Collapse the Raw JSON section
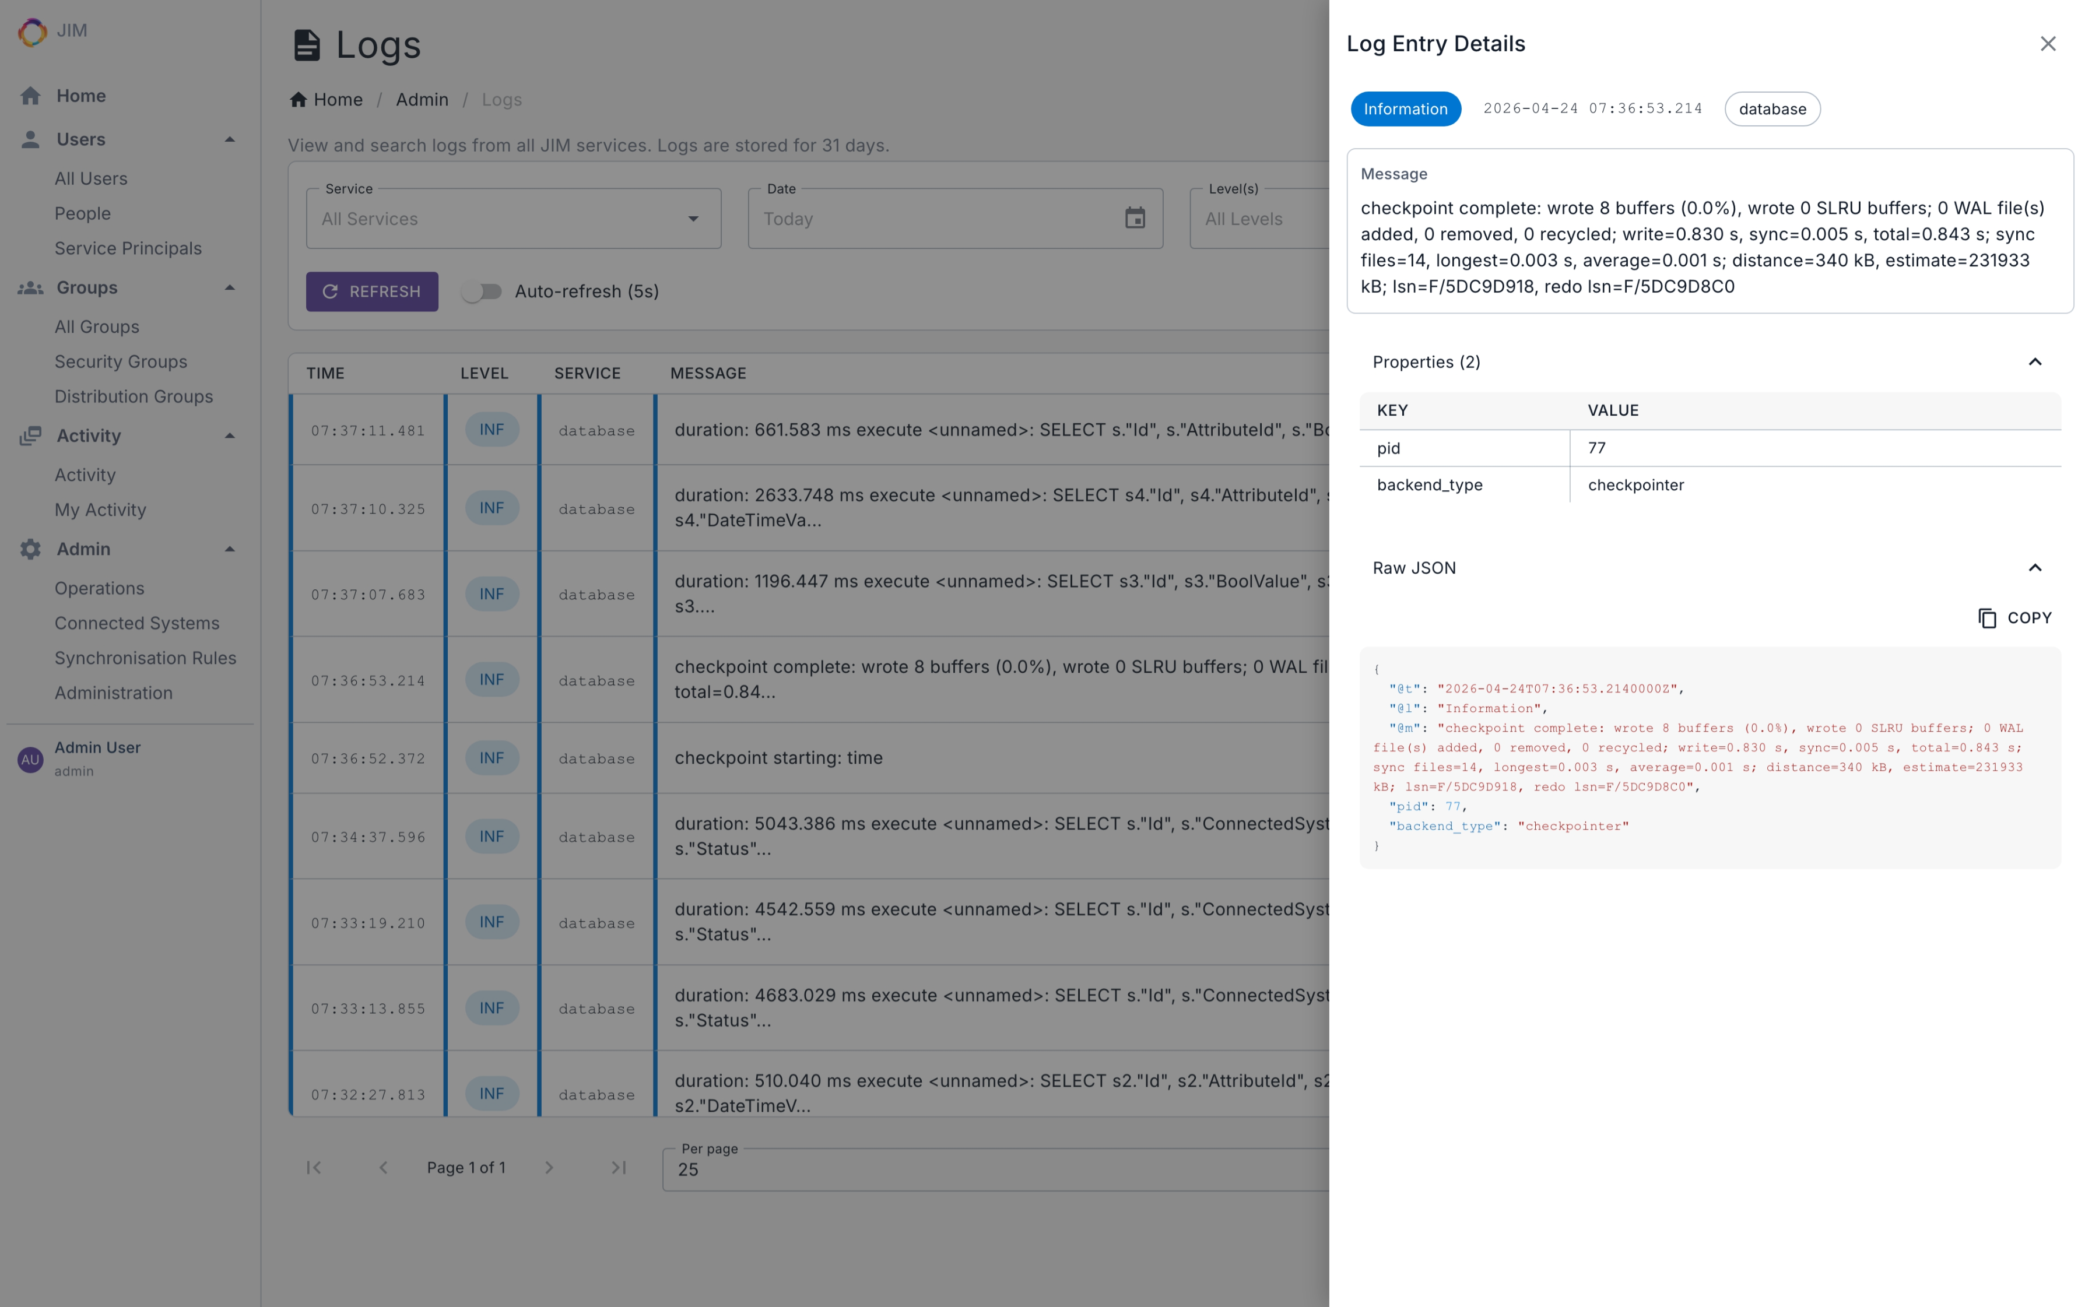Screen dimensions: 2092x1307 tap(2034, 568)
